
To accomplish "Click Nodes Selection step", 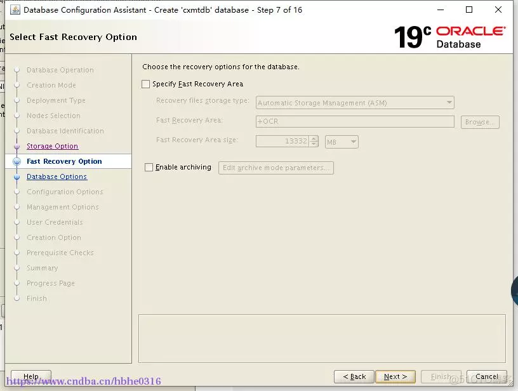I will [53, 116].
